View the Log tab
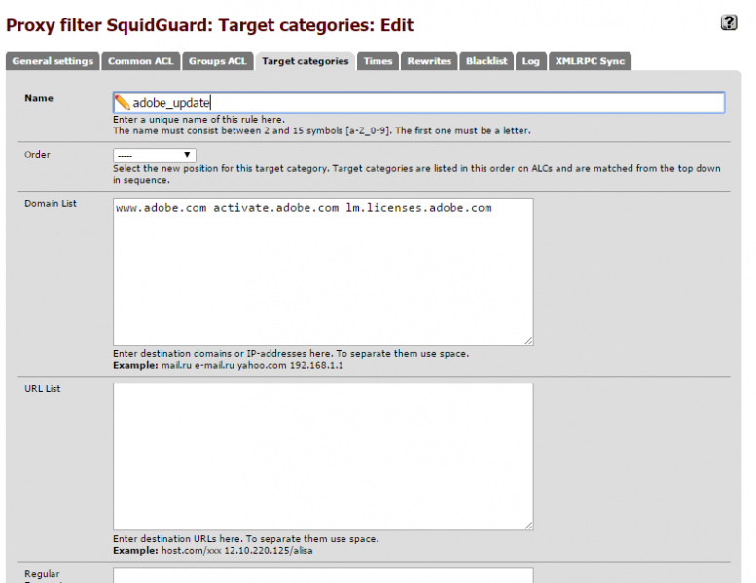This screenshot has width=756, height=583. [x=531, y=61]
